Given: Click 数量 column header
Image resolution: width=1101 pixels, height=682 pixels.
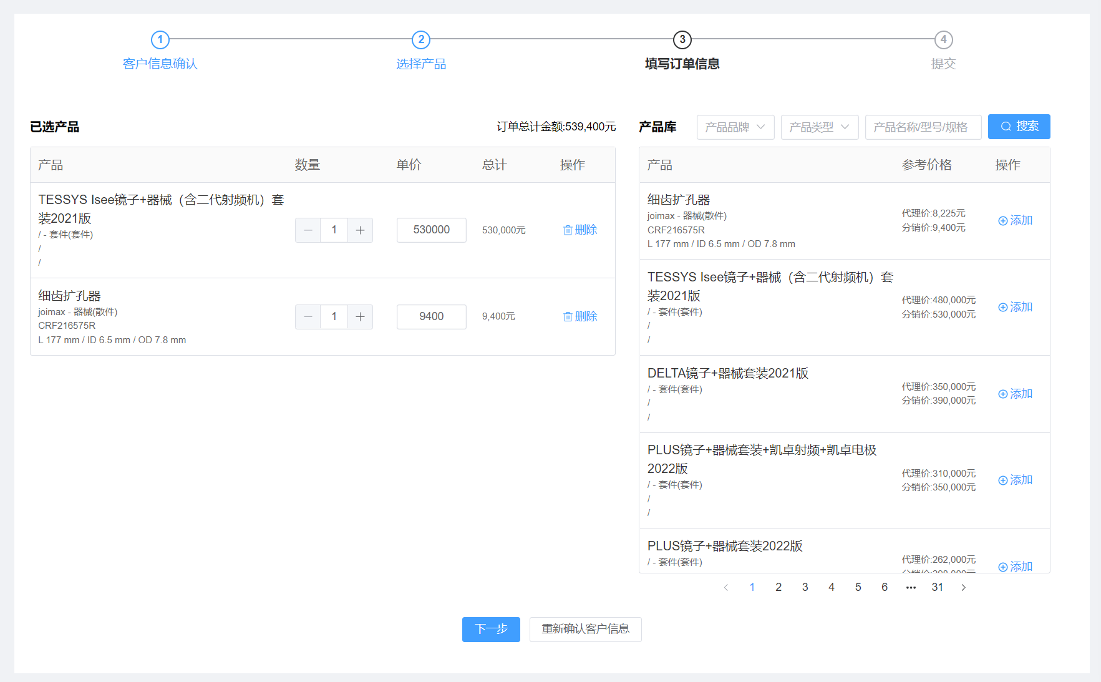Looking at the screenshot, I should (x=308, y=165).
